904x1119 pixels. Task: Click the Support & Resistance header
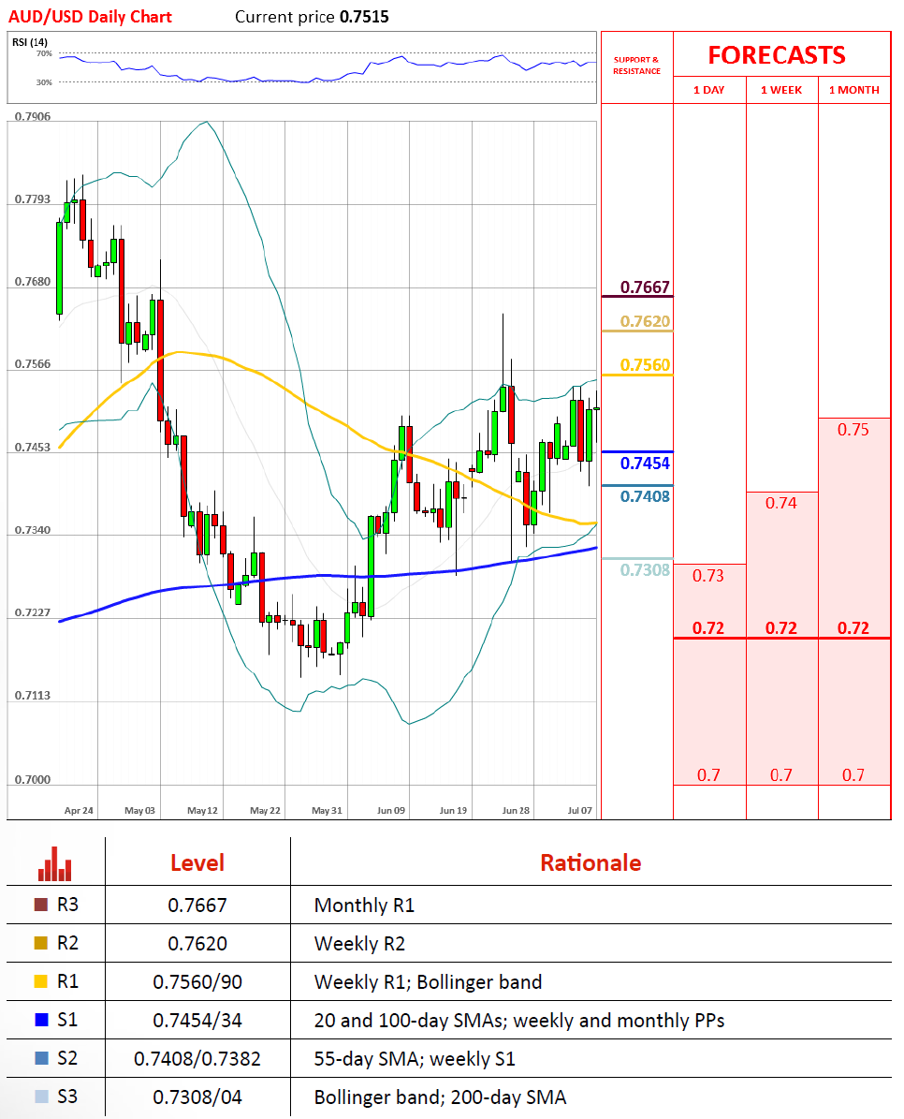click(x=636, y=66)
